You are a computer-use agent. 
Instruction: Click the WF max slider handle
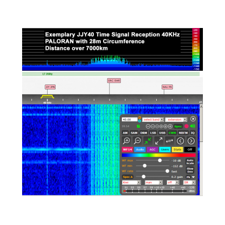(160, 161)
